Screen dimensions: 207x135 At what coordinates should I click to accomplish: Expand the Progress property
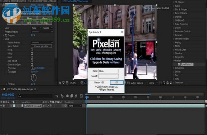[x=3, y=35]
